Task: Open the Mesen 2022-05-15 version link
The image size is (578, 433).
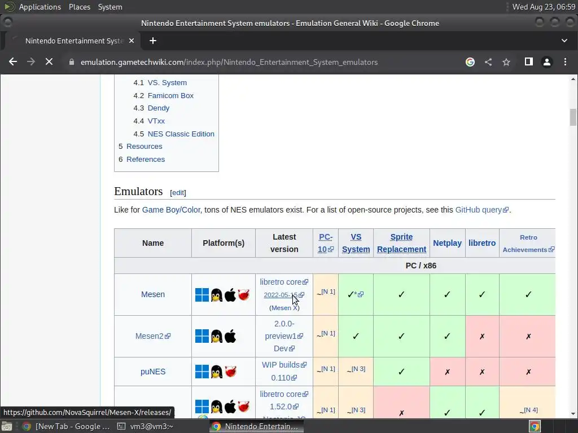Action: pos(284,295)
